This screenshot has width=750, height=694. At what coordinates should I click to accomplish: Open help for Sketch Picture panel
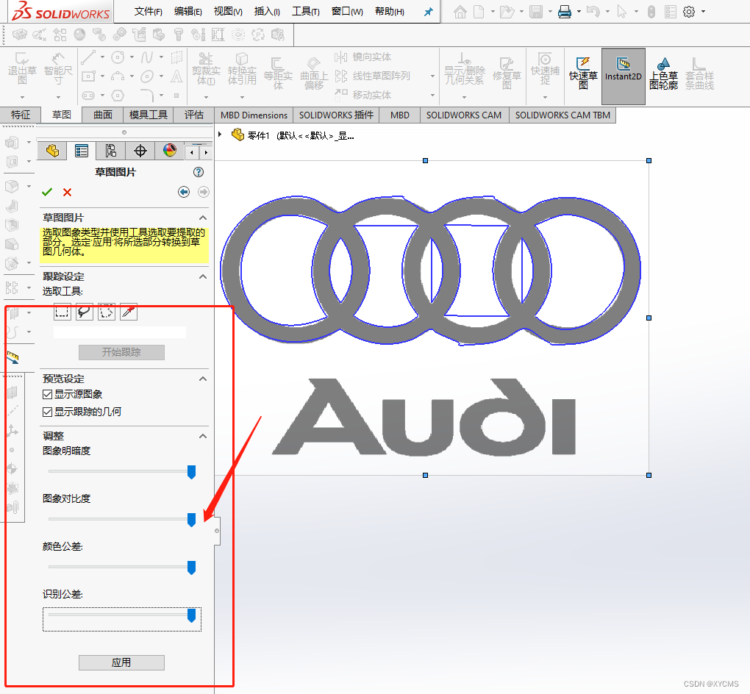(x=199, y=172)
